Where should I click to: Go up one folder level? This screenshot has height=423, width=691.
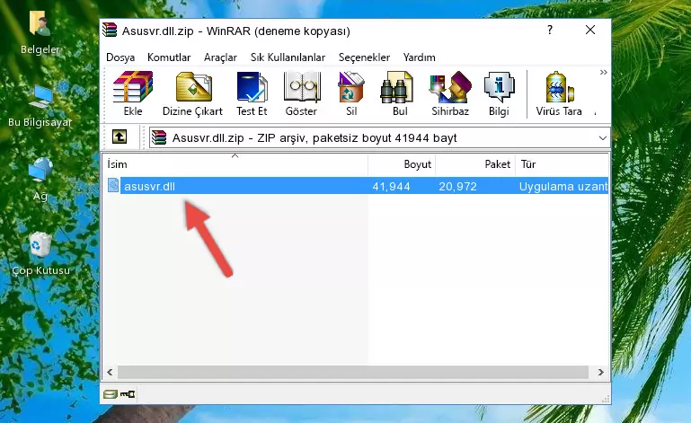click(x=120, y=137)
